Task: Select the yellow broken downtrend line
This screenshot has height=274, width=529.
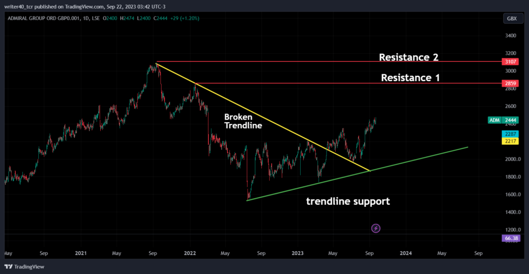Action: 263,117
